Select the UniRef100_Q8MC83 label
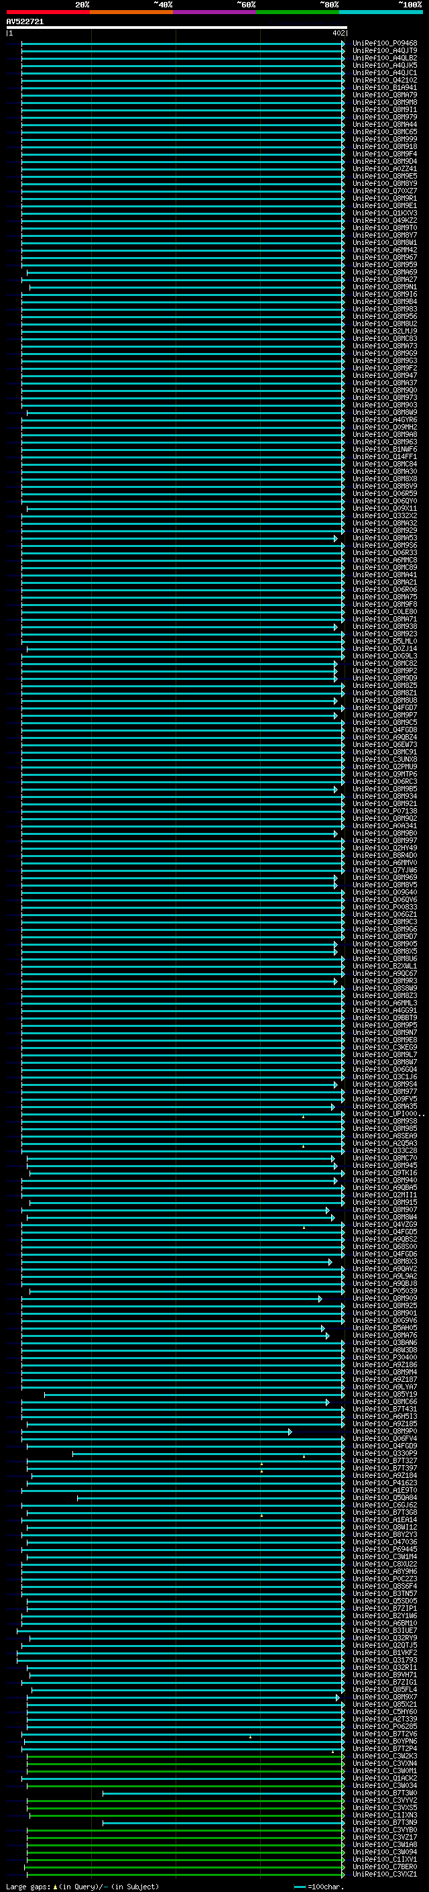 (x=385, y=338)
